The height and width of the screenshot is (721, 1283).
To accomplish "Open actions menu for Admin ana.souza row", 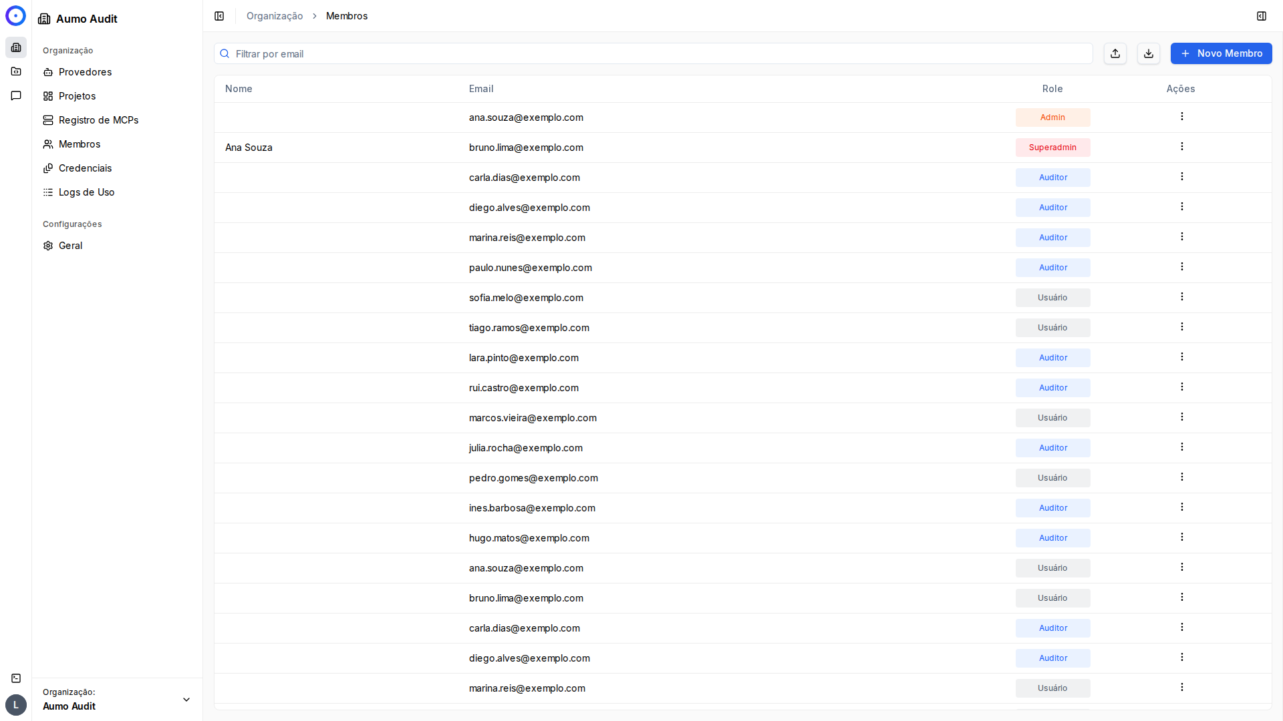I will point(1181,117).
